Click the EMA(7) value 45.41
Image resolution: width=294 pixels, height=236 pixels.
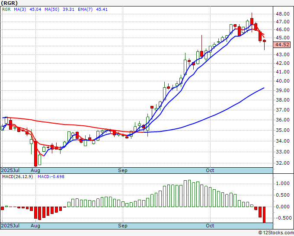102,10
